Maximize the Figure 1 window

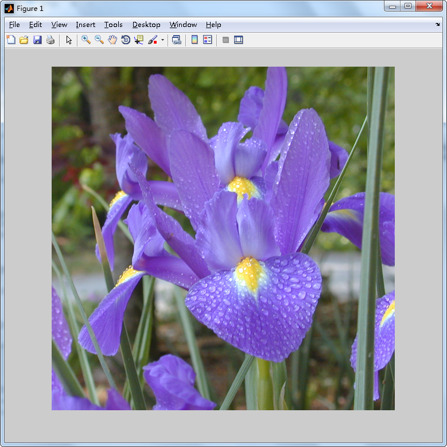pyautogui.click(x=408, y=6)
